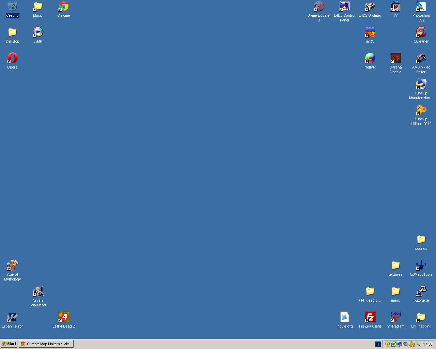
Task: Open the Start menu
Action: tap(9, 344)
